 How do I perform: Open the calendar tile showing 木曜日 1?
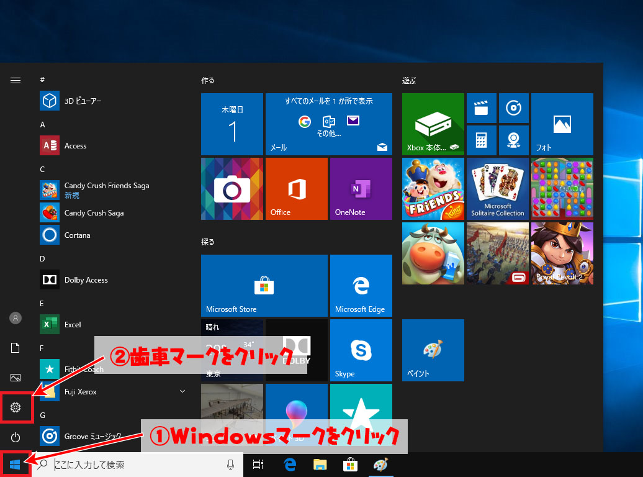(x=232, y=124)
